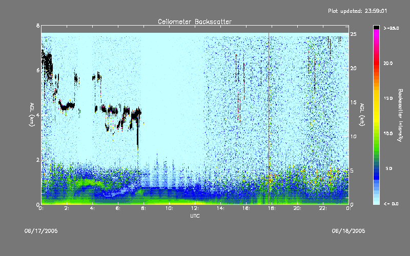This screenshot has width=410, height=256.
Task: Click the "15" kft tick on right axis
Action: pyautogui.click(x=353, y=102)
